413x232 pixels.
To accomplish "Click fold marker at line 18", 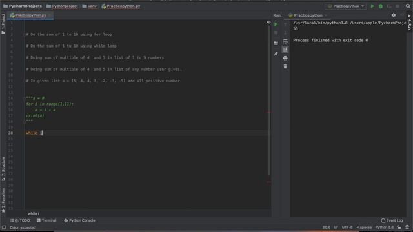I will click(x=25, y=122).
